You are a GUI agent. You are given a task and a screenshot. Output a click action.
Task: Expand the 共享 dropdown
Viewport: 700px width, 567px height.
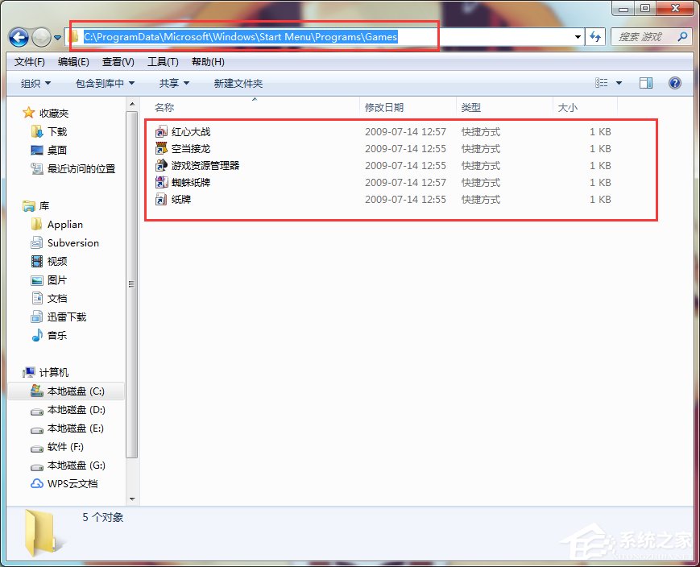174,83
